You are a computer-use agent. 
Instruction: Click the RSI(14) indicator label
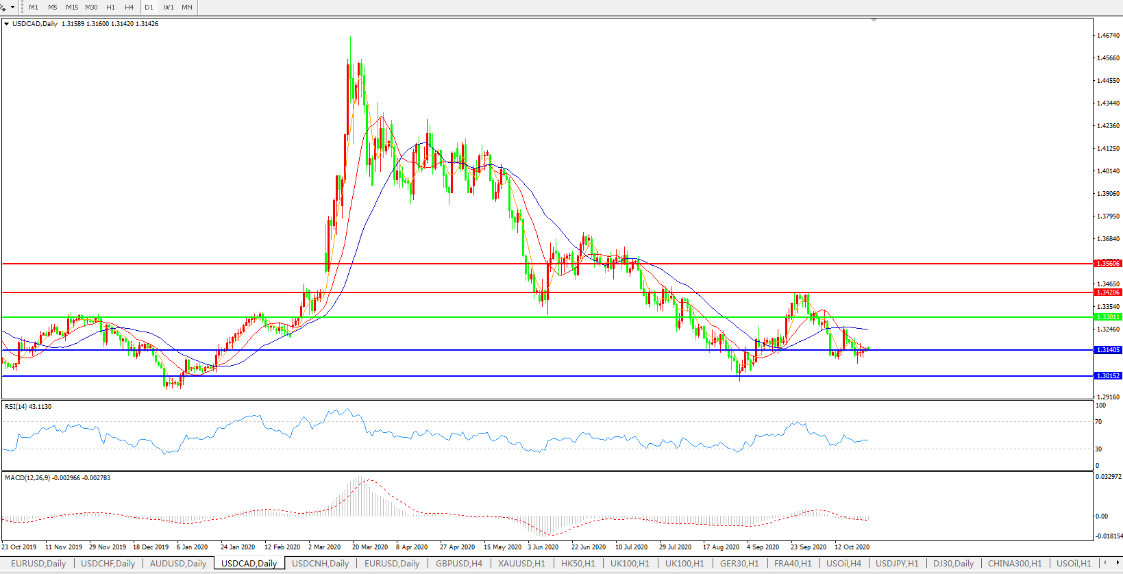[27, 407]
